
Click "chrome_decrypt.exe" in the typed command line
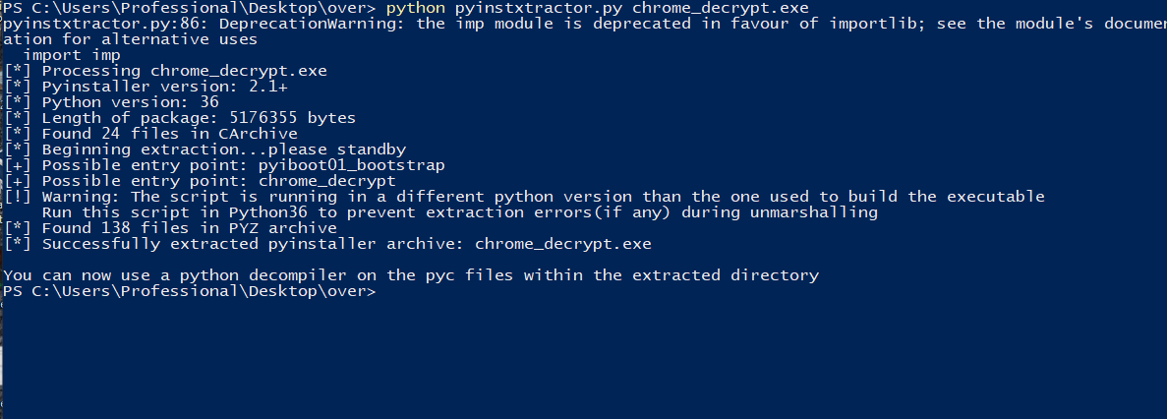point(730,8)
